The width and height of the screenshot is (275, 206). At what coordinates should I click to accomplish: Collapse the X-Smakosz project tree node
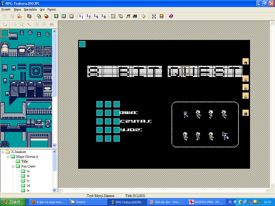click(3, 152)
